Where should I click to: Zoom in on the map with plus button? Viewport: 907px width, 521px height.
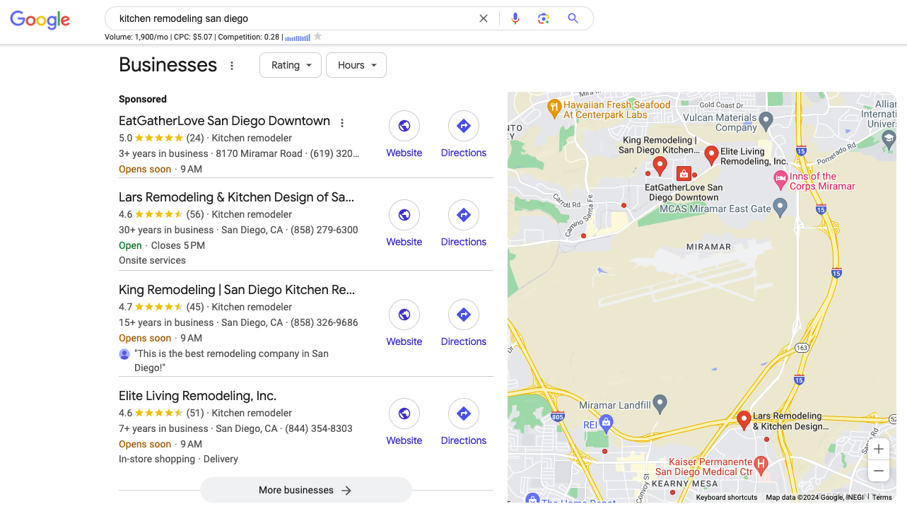[878, 449]
